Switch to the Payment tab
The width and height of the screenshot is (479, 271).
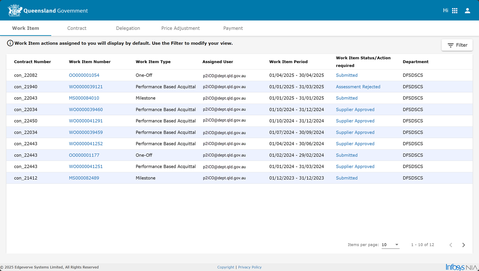click(233, 28)
